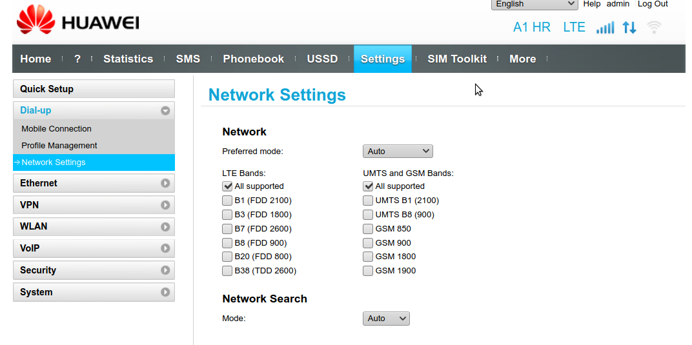This screenshot has height=345, width=692.
Task: Expand the VoIP section
Action: [94, 248]
